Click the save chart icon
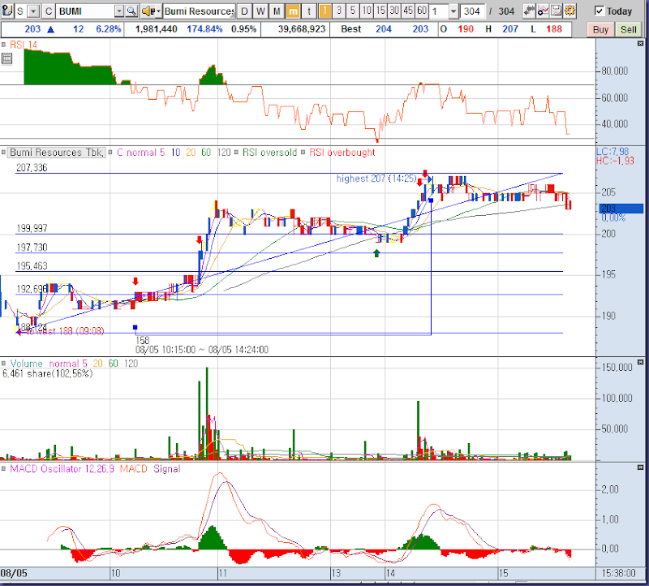 click(x=557, y=11)
